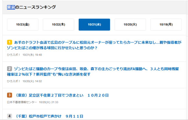Screen dimensions: 188x120
Task: Open the 松戸市松戸で声かけ article
Action: (49, 116)
